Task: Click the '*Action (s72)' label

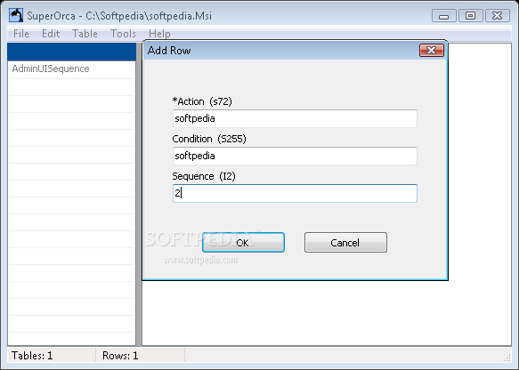Action: (202, 101)
